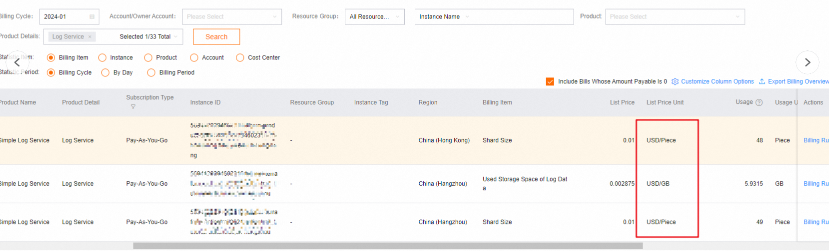Select the By Day statistic period
The height and width of the screenshot is (251, 829).
click(x=105, y=73)
